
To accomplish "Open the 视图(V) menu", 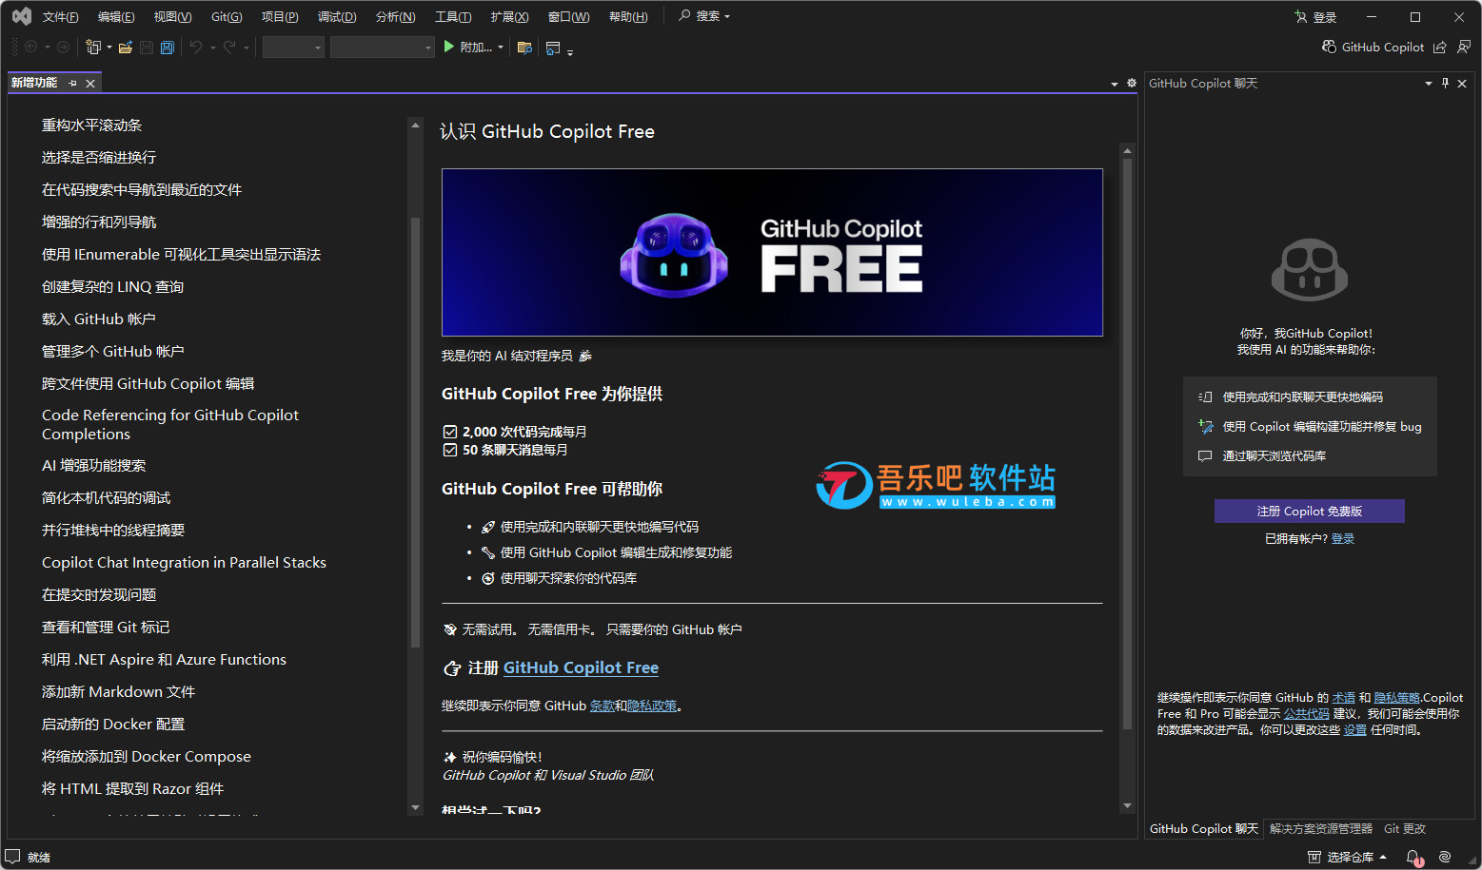I will point(172,16).
